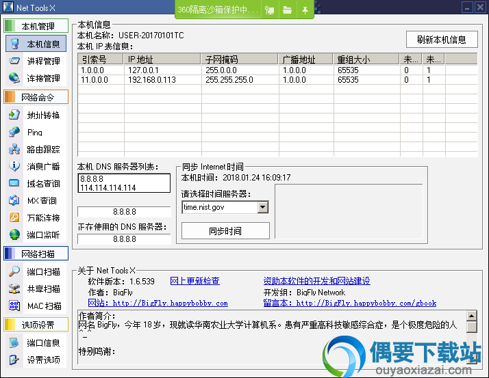This screenshot has width=489, height=378.
Task: Select DNS entry 114.114.114.114 in list
Action: (108, 188)
